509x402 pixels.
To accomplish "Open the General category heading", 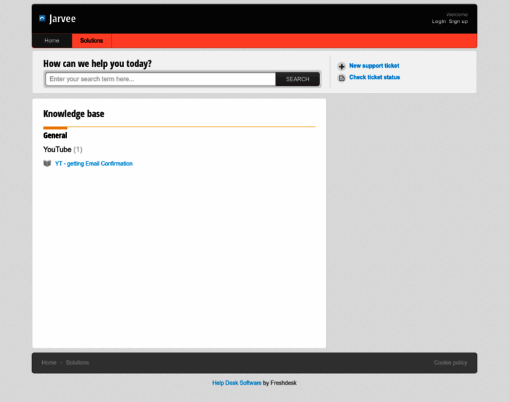I will (55, 135).
